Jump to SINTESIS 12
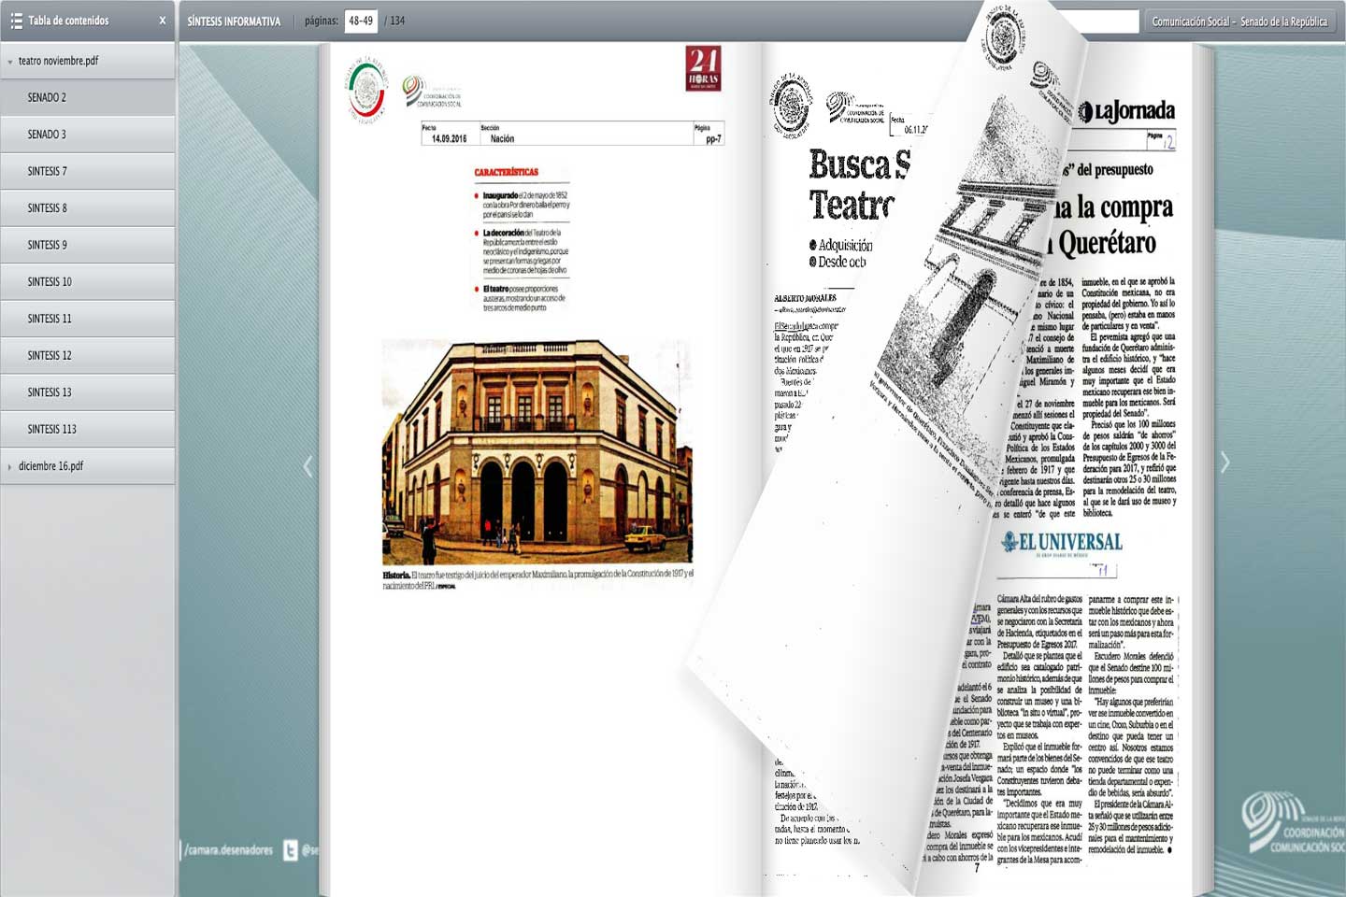 pyautogui.click(x=88, y=356)
